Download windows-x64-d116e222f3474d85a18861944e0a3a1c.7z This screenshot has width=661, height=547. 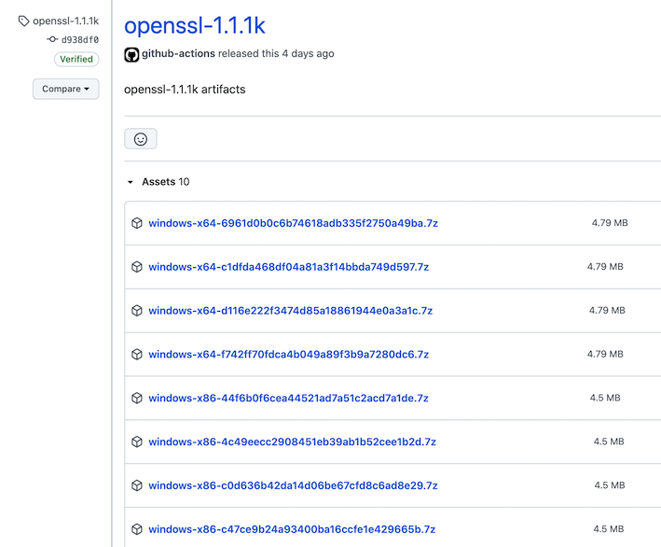pyautogui.click(x=291, y=311)
